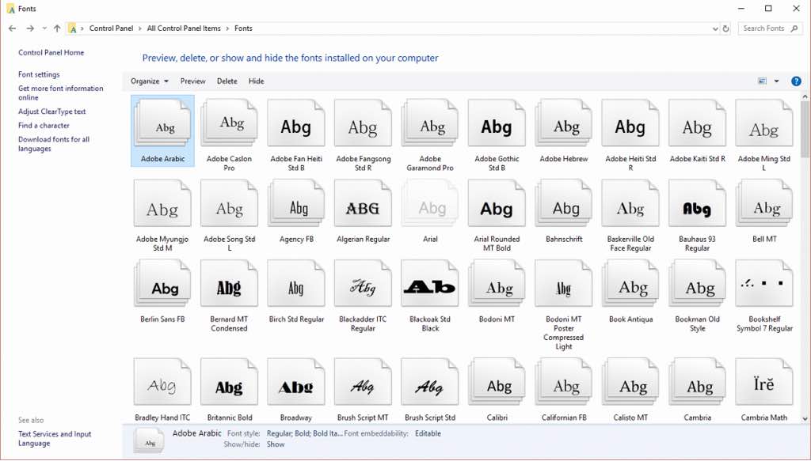Open Get more font information online
811x461 pixels.
pos(60,93)
